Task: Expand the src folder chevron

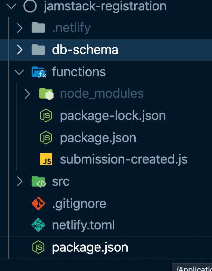Action: coord(20,182)
